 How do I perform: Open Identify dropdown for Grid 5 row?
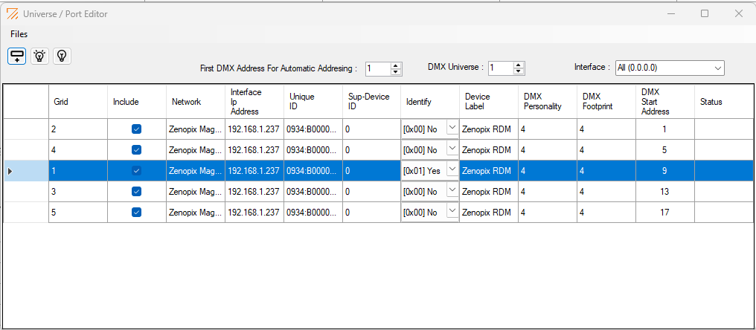click(x=452, y=211)
